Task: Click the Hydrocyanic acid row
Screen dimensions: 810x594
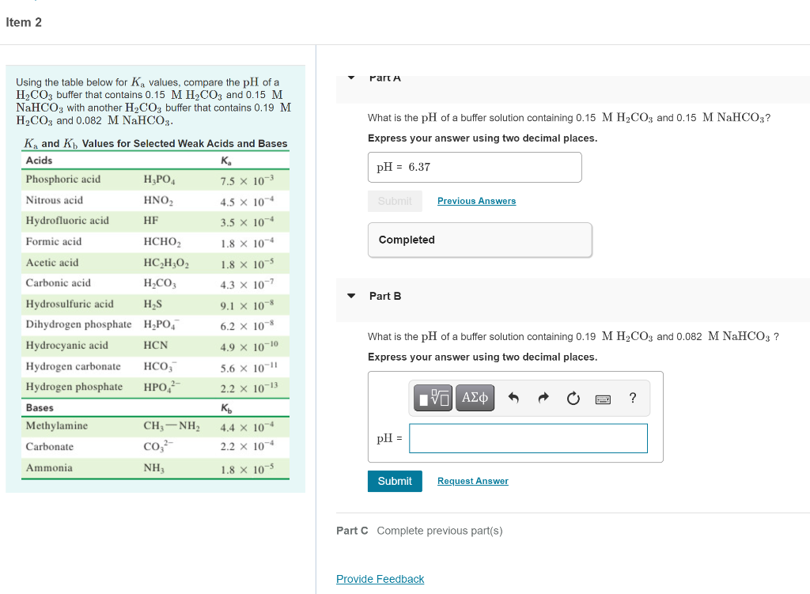Action: [156, 346]
